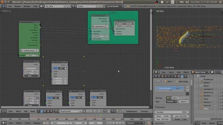The height and width of the screenshot is (125, 223).
Task: Open the texture tab in Properties
Action: [x=179, y=76]
